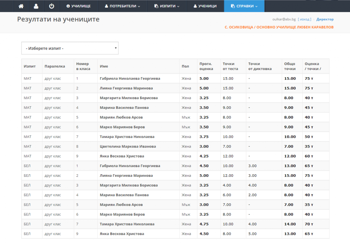Click the Директор role link

click(x=325, y=19)
